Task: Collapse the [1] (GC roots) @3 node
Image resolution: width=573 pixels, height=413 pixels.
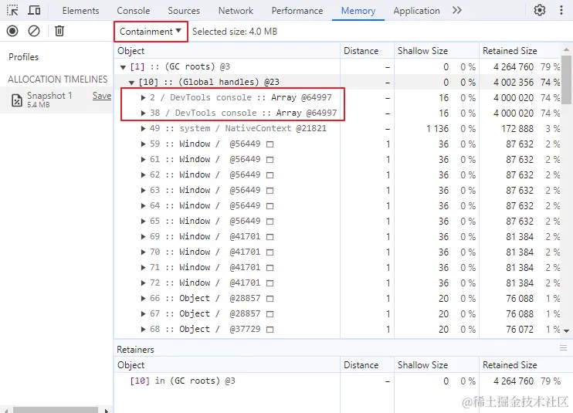Action: [123, 67]
